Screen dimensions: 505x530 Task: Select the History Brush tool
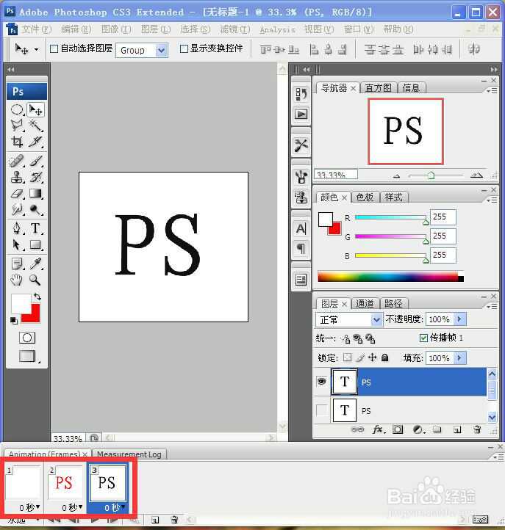[35, 177]
